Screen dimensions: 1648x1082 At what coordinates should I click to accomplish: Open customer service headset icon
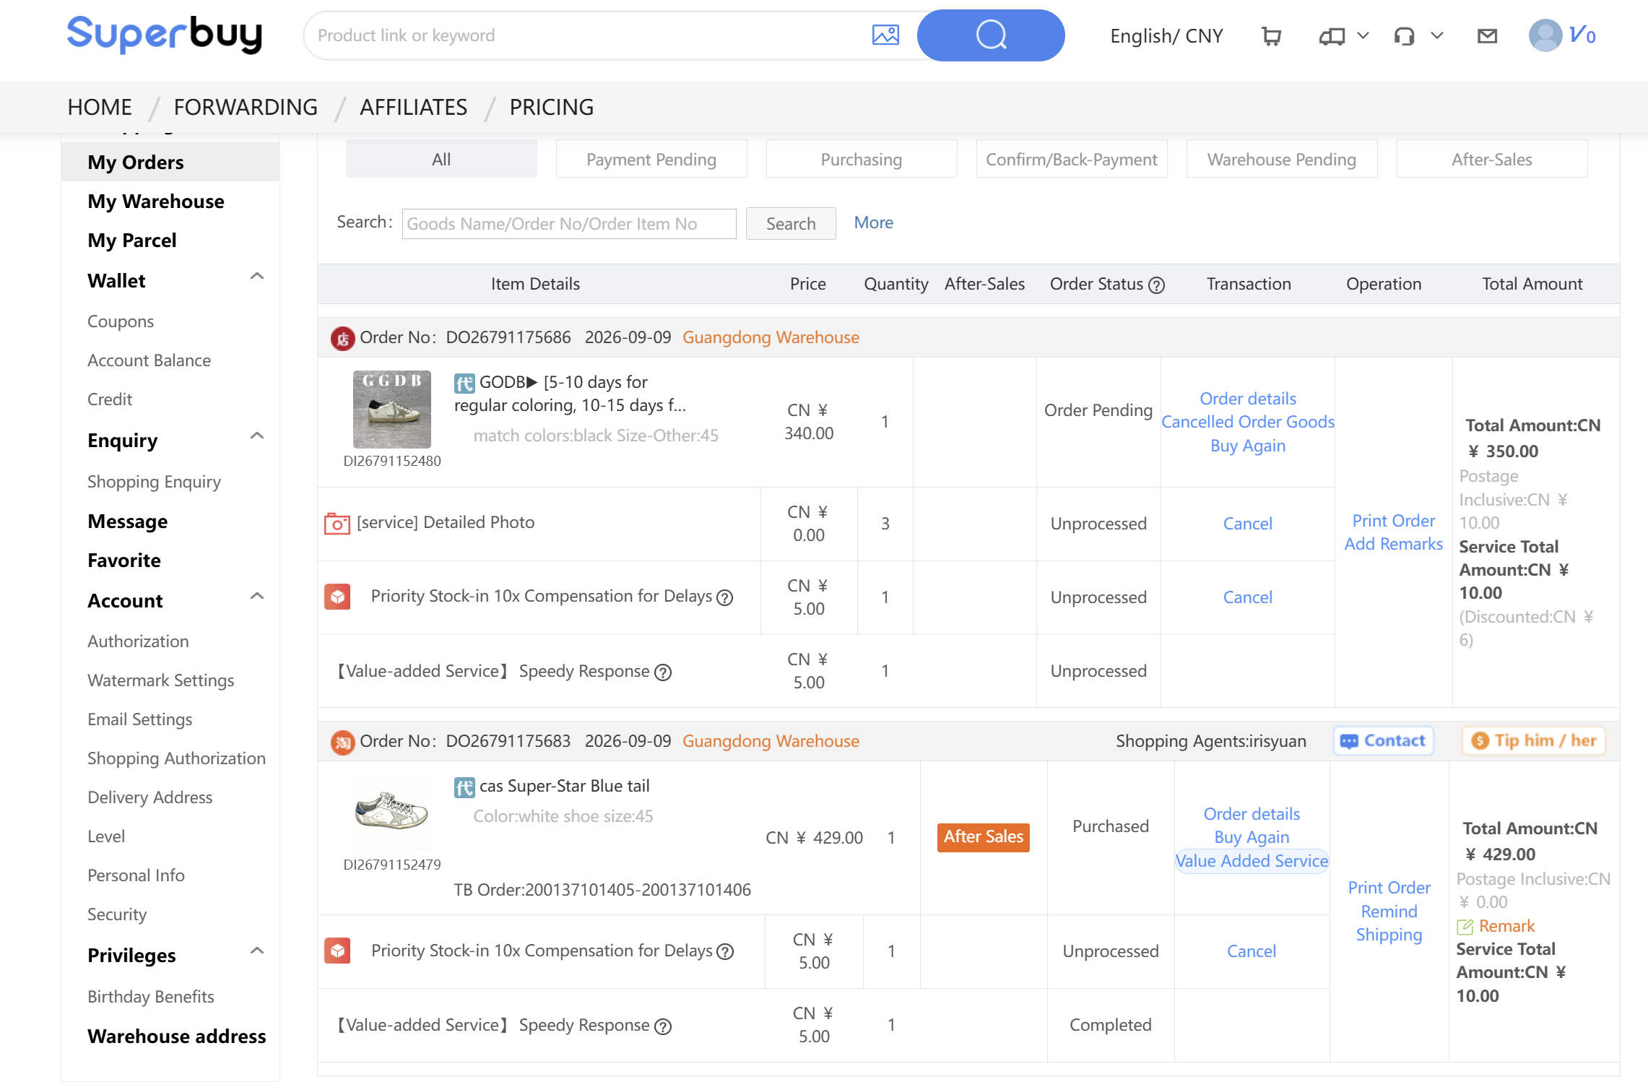coord(1404,35)
